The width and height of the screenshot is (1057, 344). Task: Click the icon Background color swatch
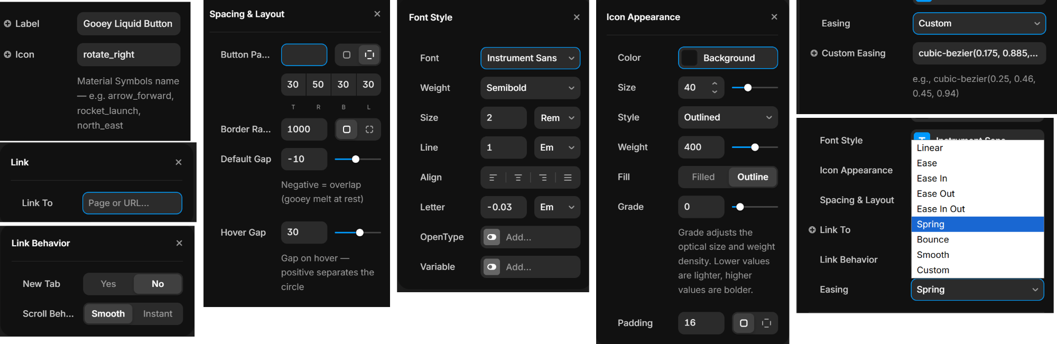(689, 58)
